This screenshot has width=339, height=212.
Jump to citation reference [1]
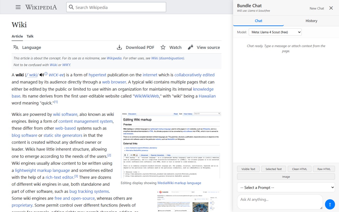56,102
